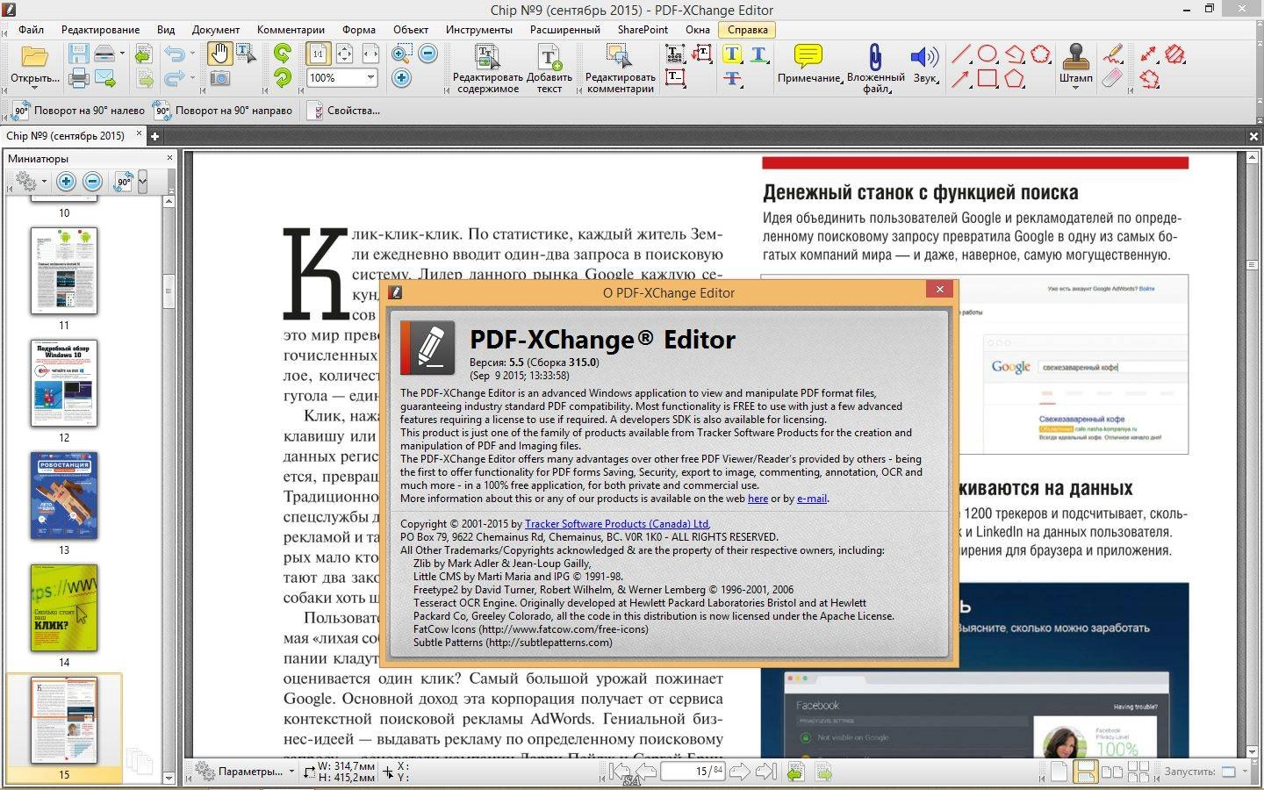Open the Файл menu
Screen dimensions: 1264x790
click(31, 29)
